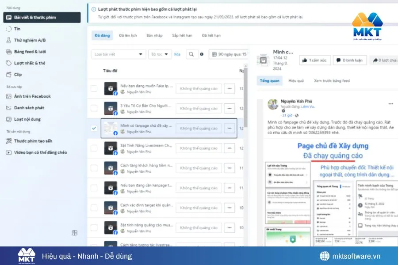Open the three-dot menu on the selected post
The image size is (398, 265).
click(230, 128)
